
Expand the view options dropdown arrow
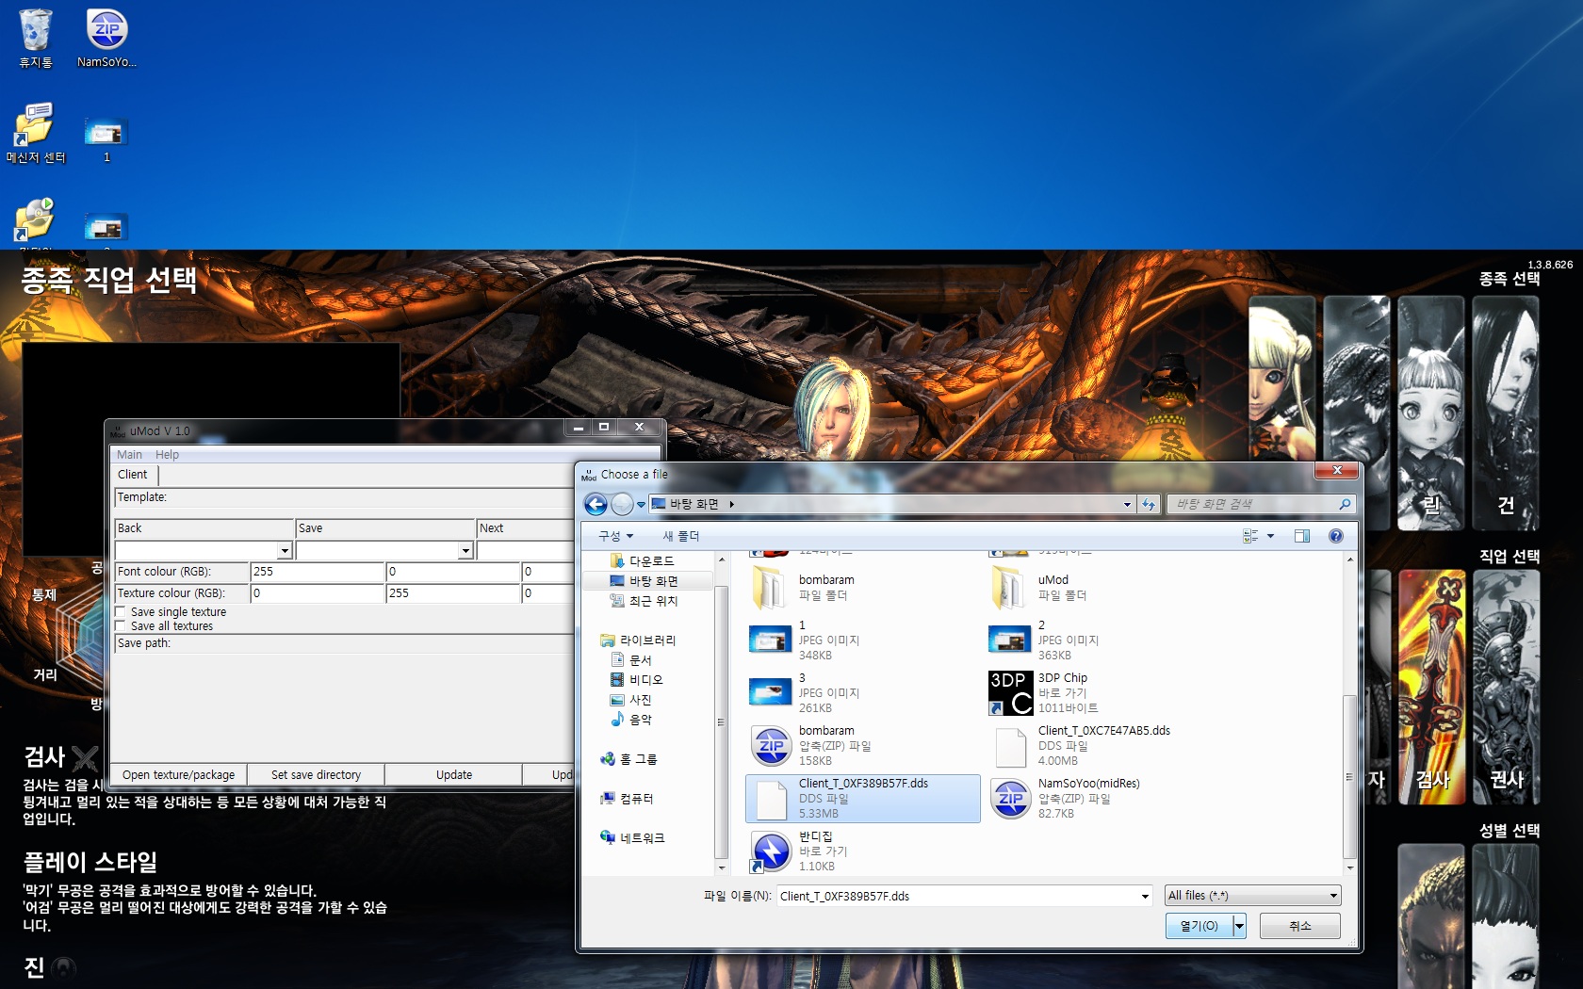pos(1271,536)
